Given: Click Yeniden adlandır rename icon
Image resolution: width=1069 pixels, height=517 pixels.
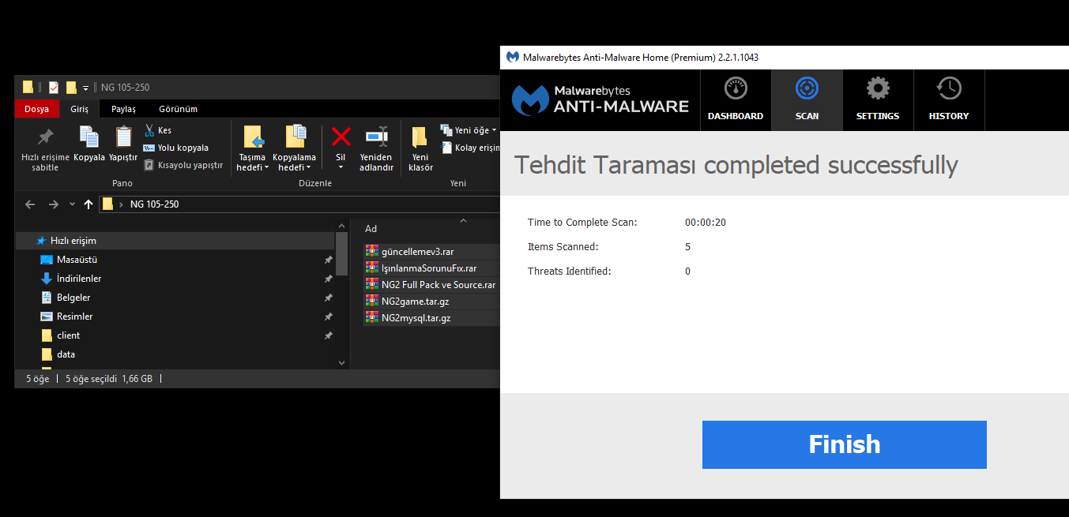Looking at the screenshot, I should coord(376,148).
